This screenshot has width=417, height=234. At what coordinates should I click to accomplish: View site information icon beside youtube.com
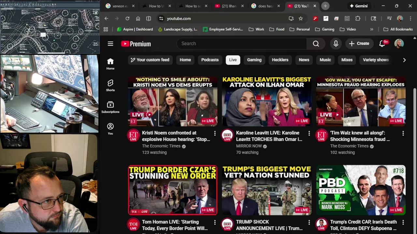click(161, 19)
